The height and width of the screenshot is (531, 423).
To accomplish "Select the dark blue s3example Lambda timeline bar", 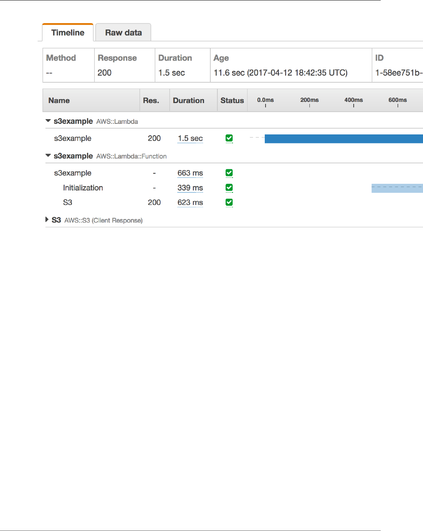I will pos(343,139).
